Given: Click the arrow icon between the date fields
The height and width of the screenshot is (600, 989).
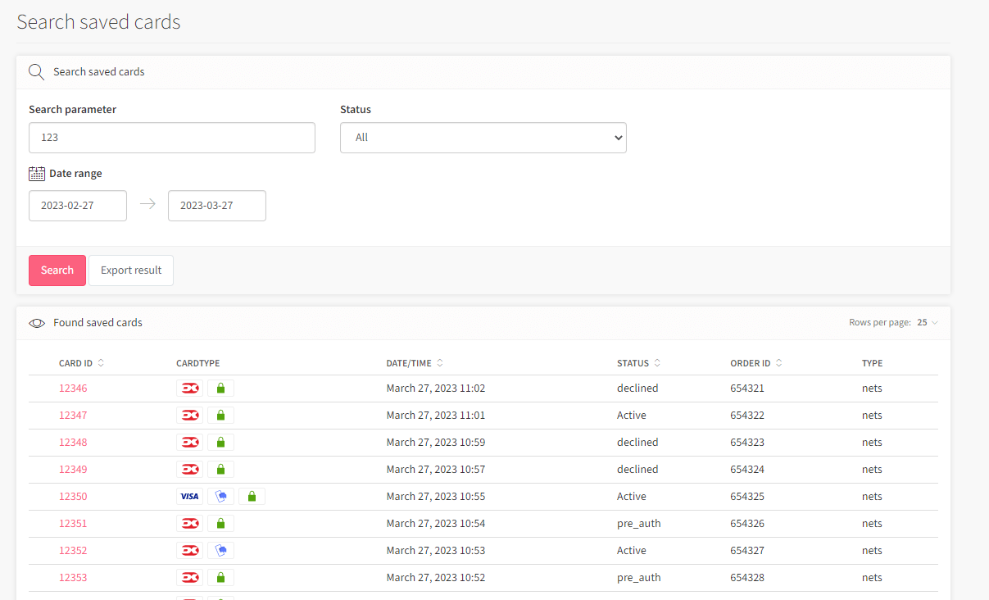Looking at the screenshot, I should pyautogui.click(x=147, y=205).
